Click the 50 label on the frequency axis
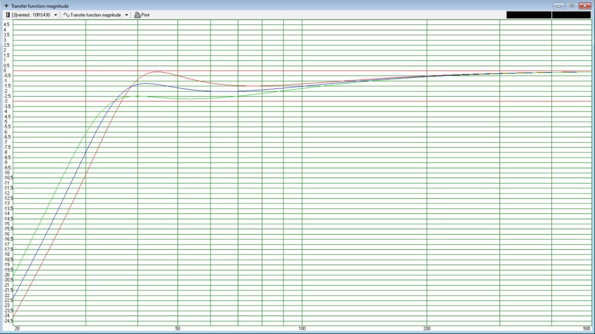595x334 pixels. click(x=178, y=328)
